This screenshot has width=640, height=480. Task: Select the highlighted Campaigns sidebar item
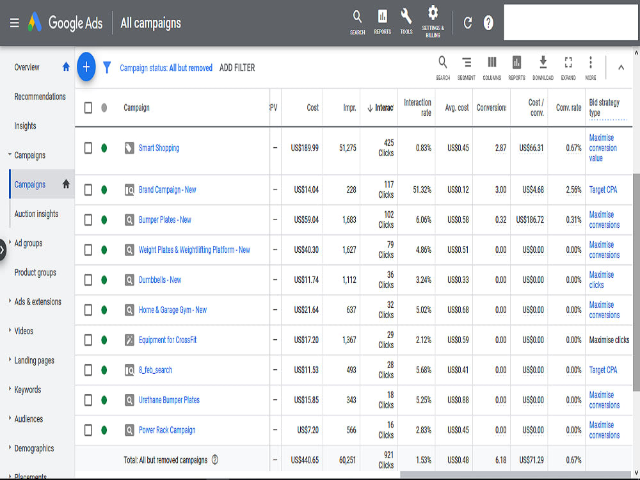pyautogui.click(x=42, y=184)
